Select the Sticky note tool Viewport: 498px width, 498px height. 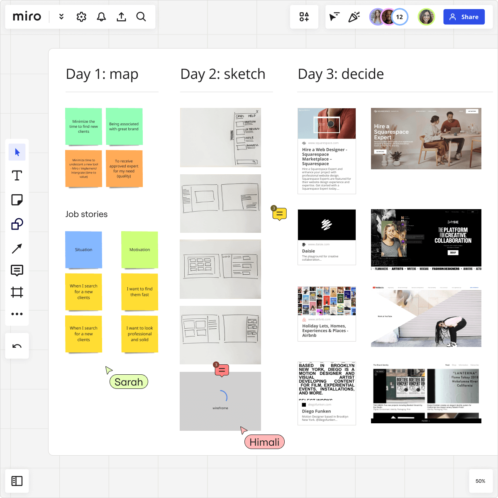[17, 200]
